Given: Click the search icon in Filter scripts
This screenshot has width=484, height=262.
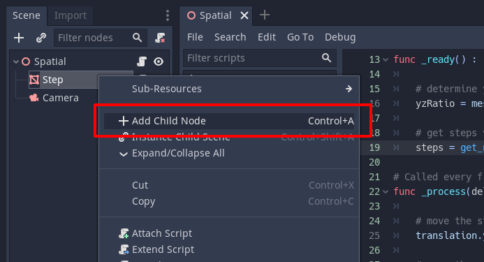Looking at the screenshot, I should (x=326, y=58).
